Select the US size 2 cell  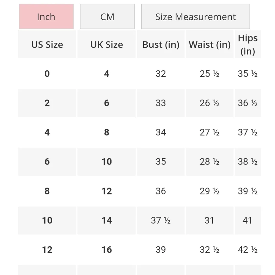pos(47,103)
